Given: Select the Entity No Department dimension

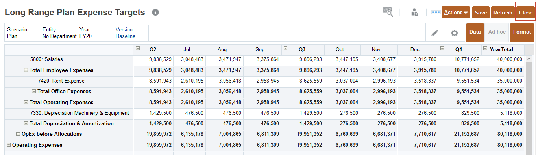Looking at the screenshot, I should pos(59,33).
